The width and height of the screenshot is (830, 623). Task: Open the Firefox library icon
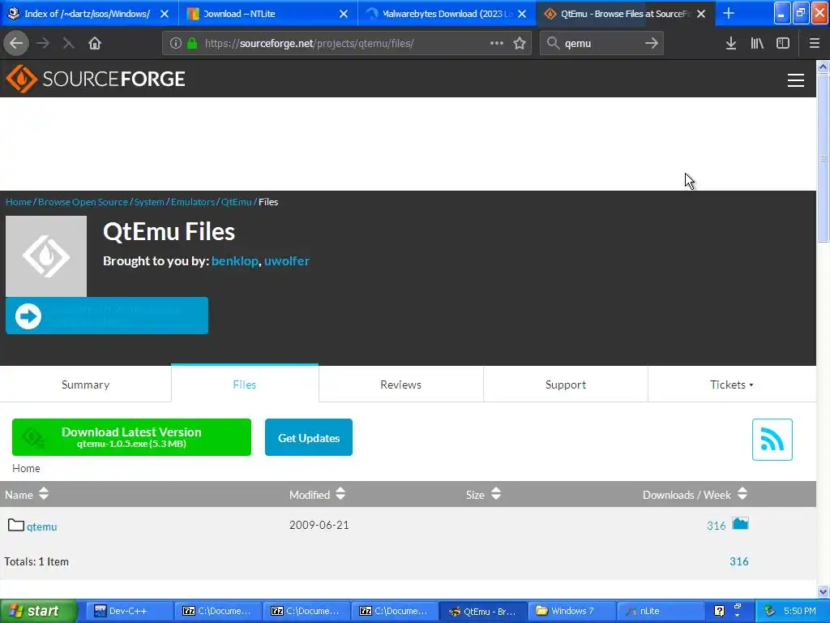click(x=757, y=44)
